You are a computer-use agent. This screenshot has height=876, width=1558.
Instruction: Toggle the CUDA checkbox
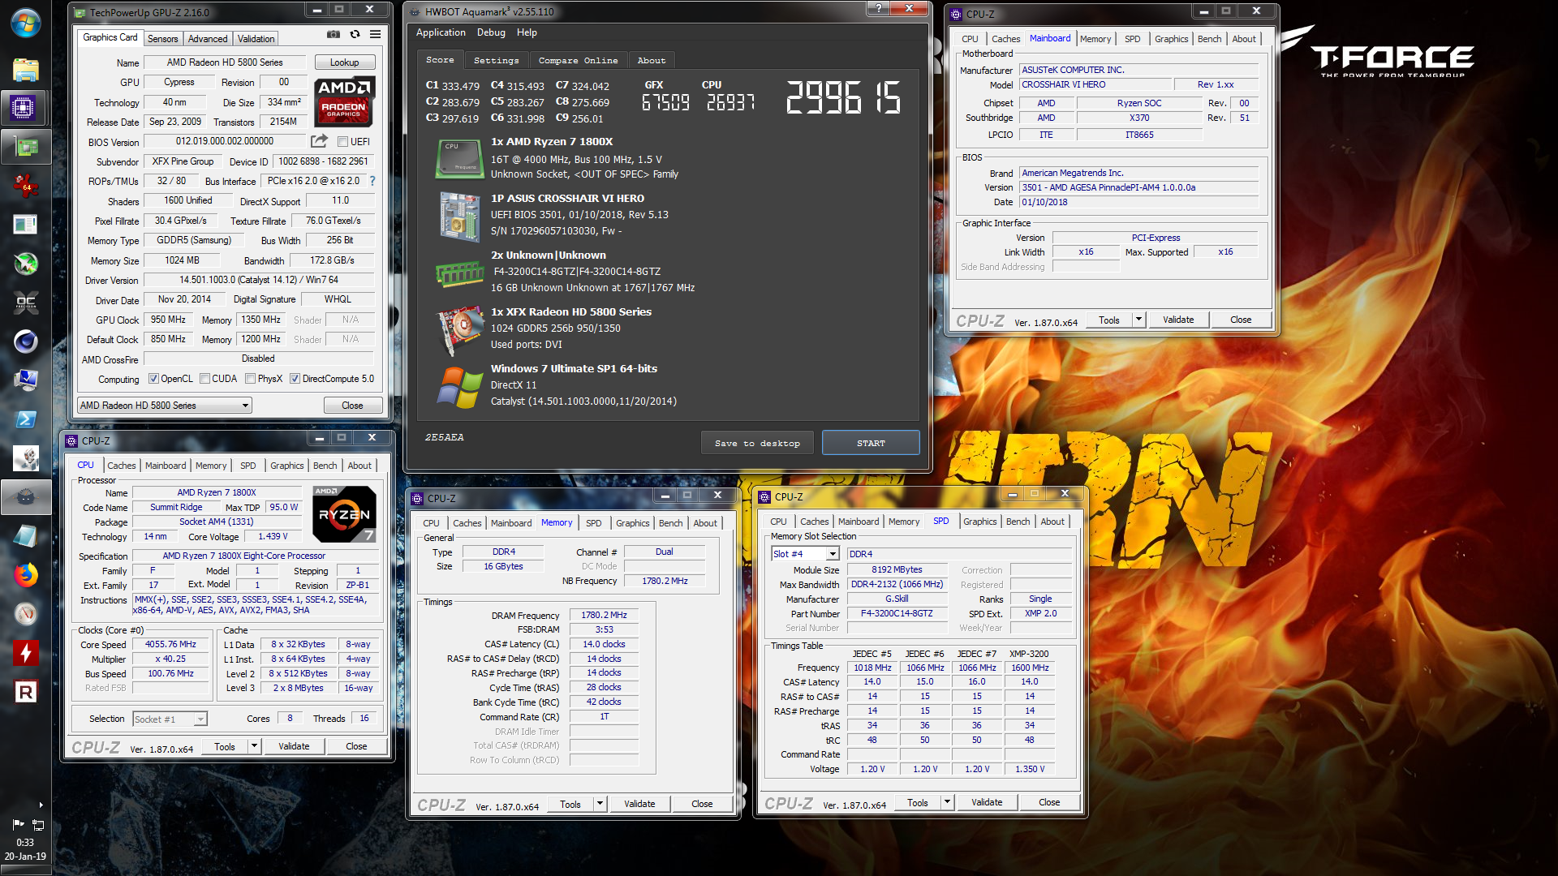(205, 379)
